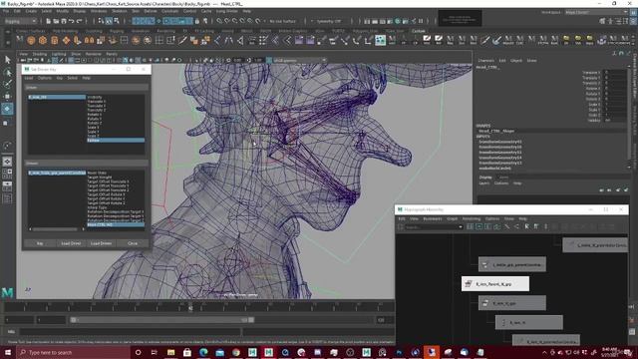Frame hierarchy in Hypergraph toolbar
This screenshot has height=359, width=638.
[488, 226]
